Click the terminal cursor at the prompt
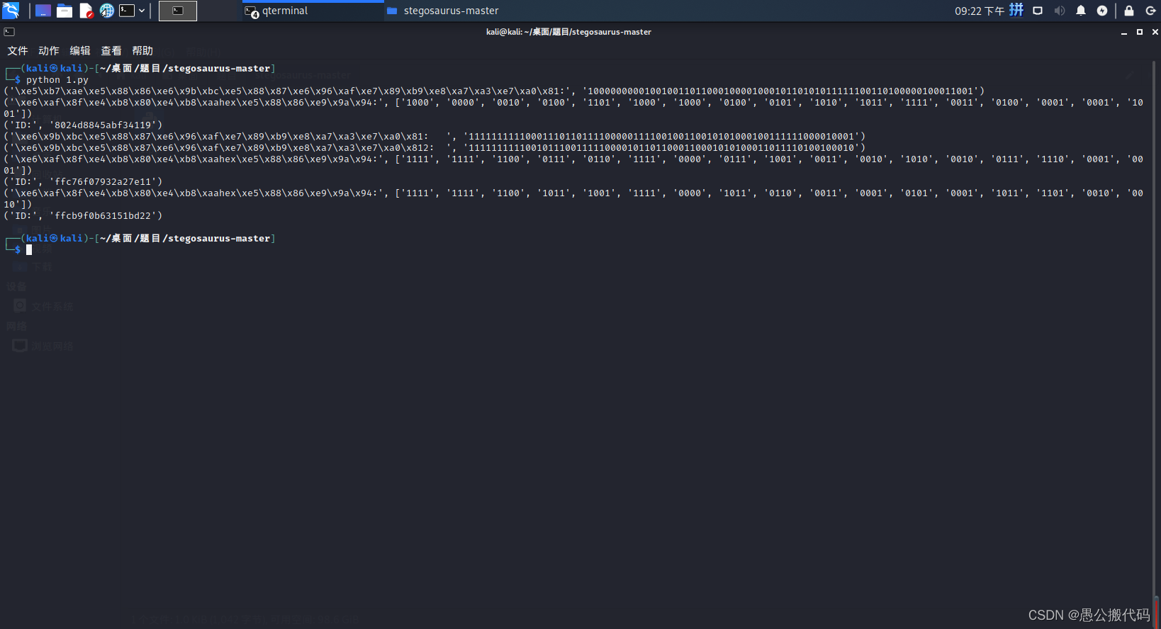Image resolution: width=1161 pixels, height=629 pixels. 29,250
